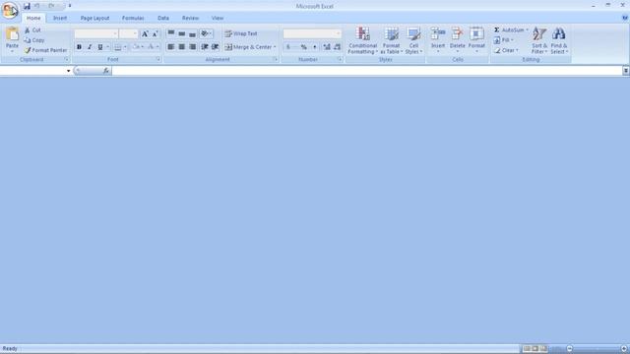The height and width of the screenshot is (354, 630).
Task: Save via the Quick Access floppy icon
Action: [x=27, y=6]
